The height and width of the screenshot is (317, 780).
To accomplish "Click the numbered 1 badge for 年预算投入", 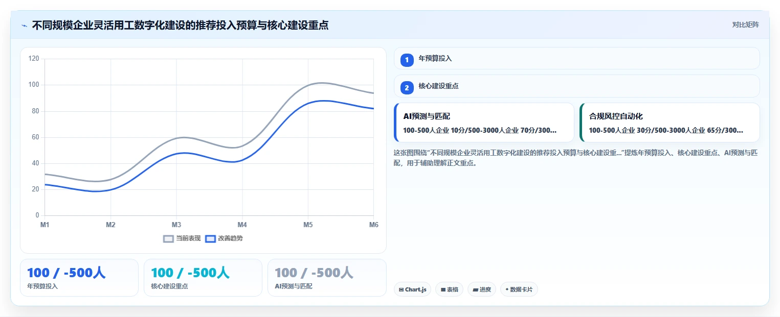I will (x=407, y=60).
